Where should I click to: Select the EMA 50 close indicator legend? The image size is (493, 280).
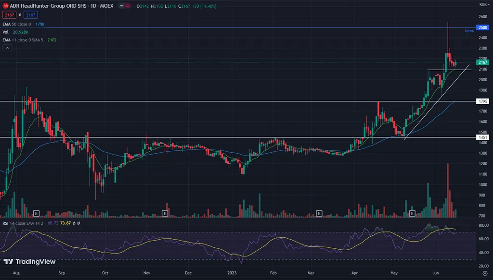(17, 24)
